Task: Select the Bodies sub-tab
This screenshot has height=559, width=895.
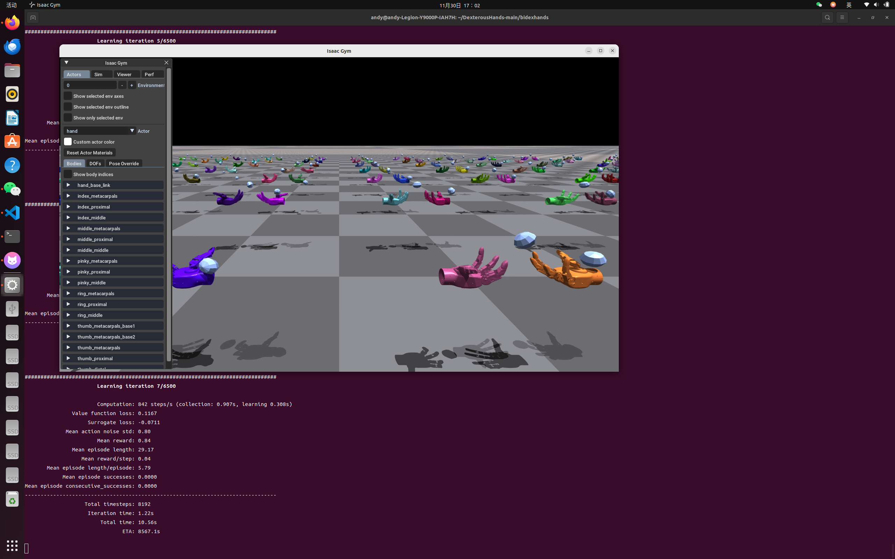Action: coord(74,164)
